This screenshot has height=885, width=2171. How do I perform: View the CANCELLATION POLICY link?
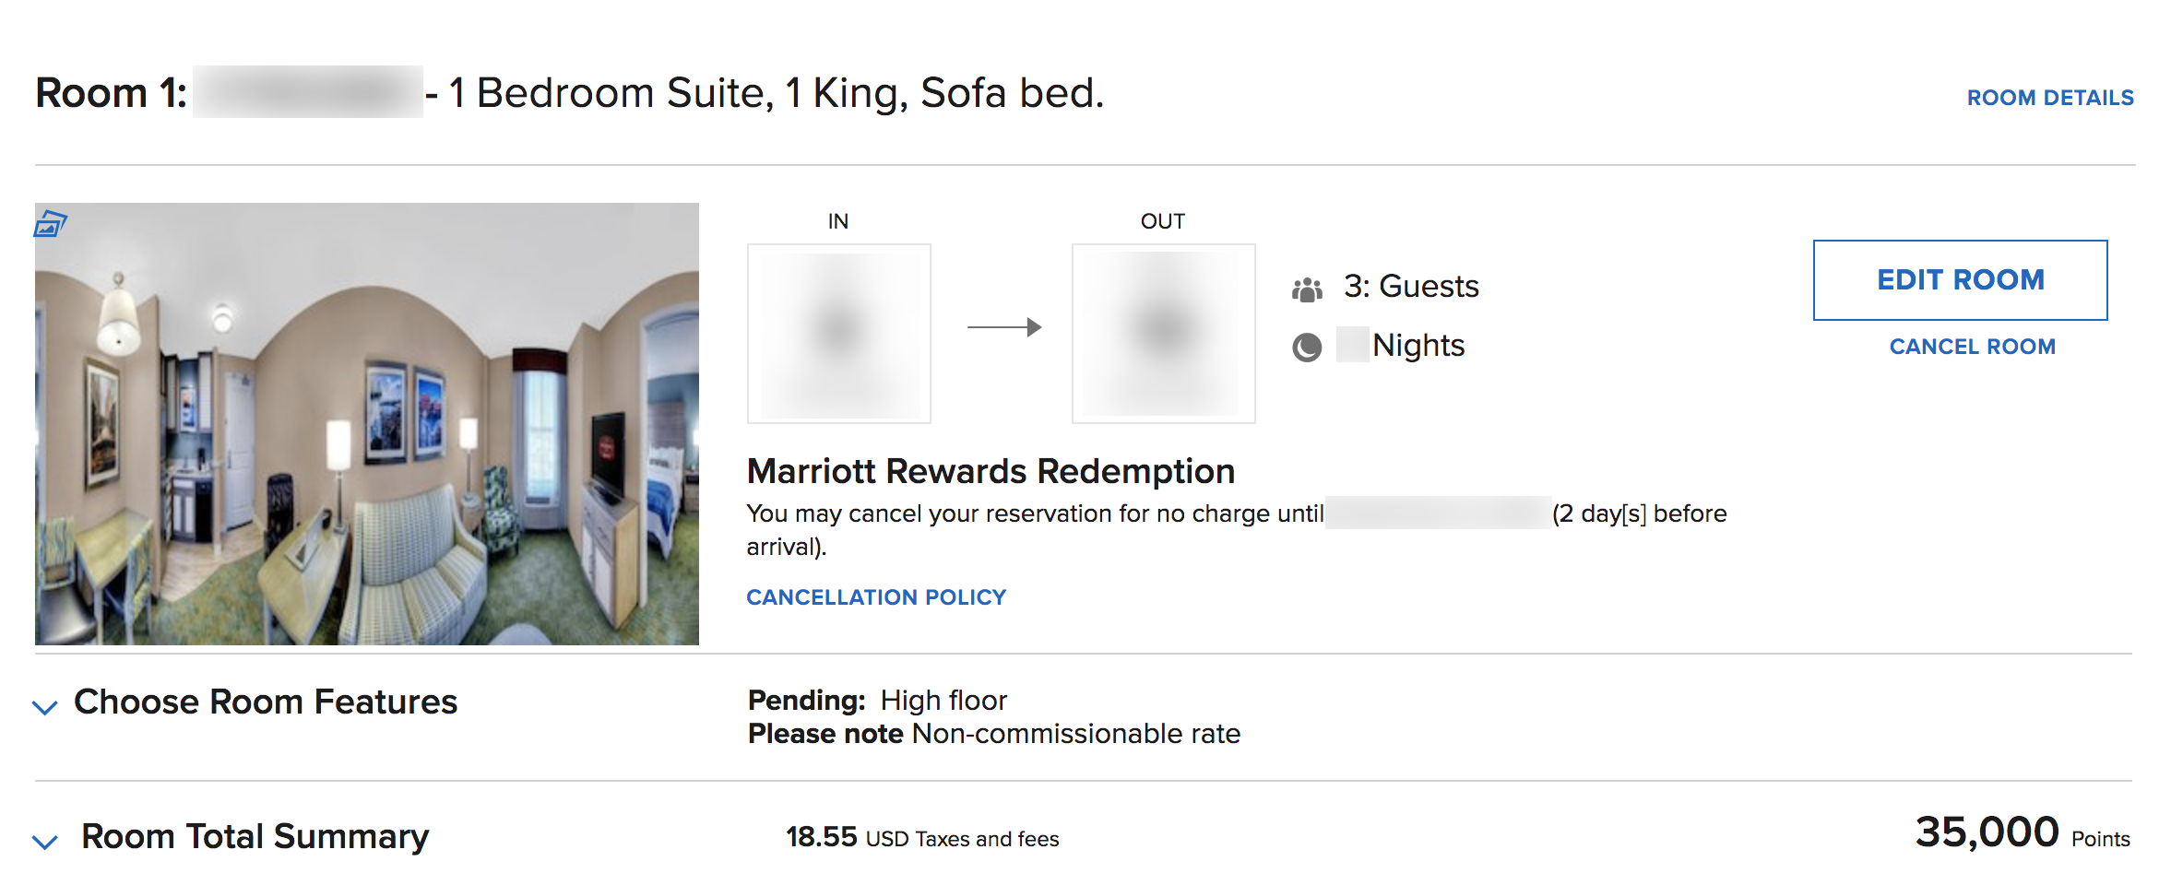876,597
